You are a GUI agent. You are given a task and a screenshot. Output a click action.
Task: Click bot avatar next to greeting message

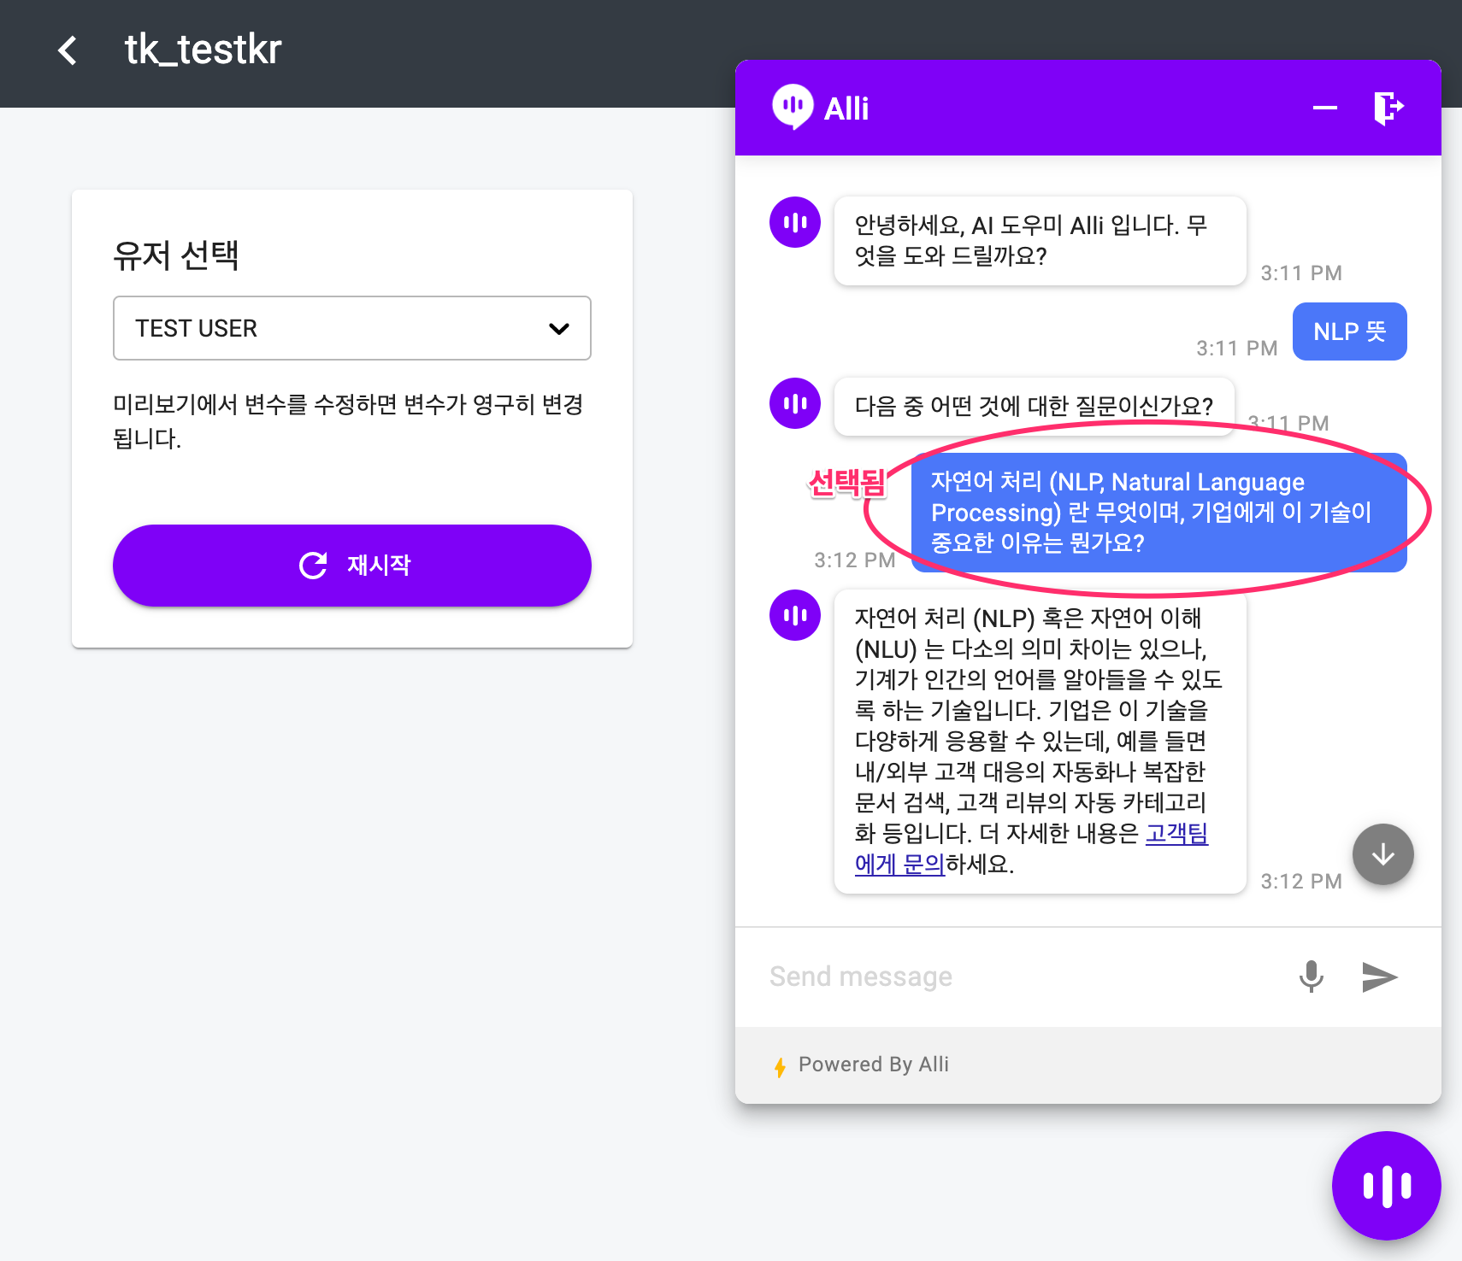795,222
